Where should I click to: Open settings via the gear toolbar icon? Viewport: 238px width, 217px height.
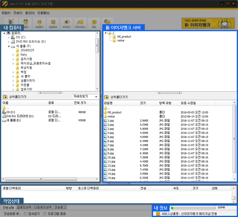click(107, 22)
